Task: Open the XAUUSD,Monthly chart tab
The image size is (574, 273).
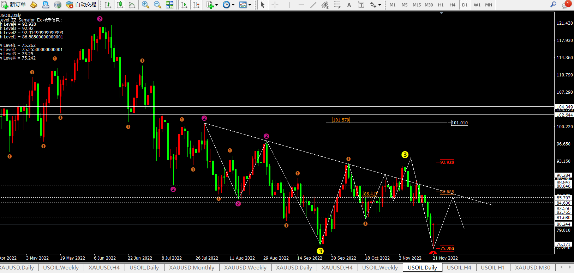Action: click(192, 268)
